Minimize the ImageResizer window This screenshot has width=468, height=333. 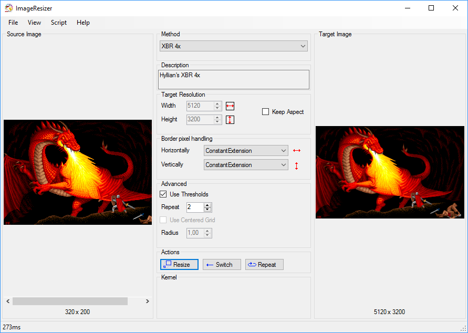click(408, 8)
